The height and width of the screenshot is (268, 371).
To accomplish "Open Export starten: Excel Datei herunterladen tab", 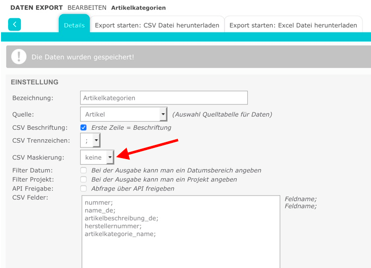I will click(x=293, y=25).
